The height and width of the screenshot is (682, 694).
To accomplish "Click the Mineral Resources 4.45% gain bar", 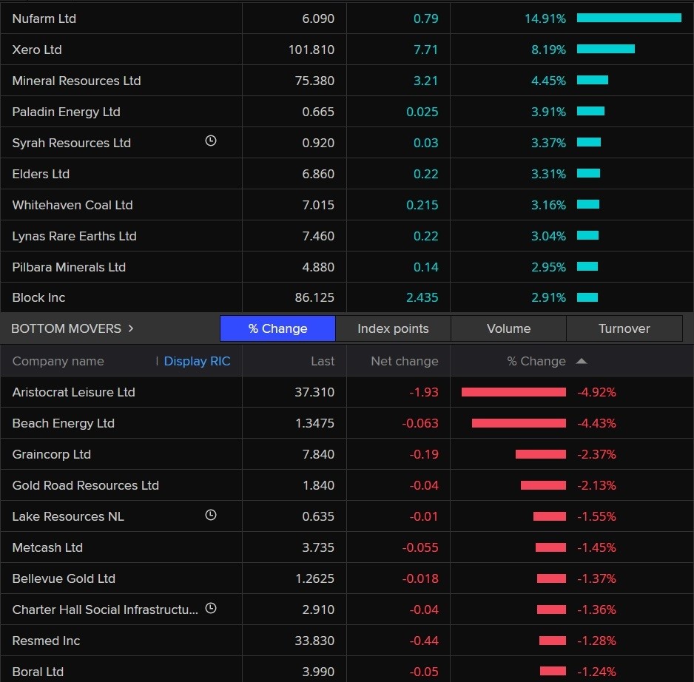I will (593, 80).
